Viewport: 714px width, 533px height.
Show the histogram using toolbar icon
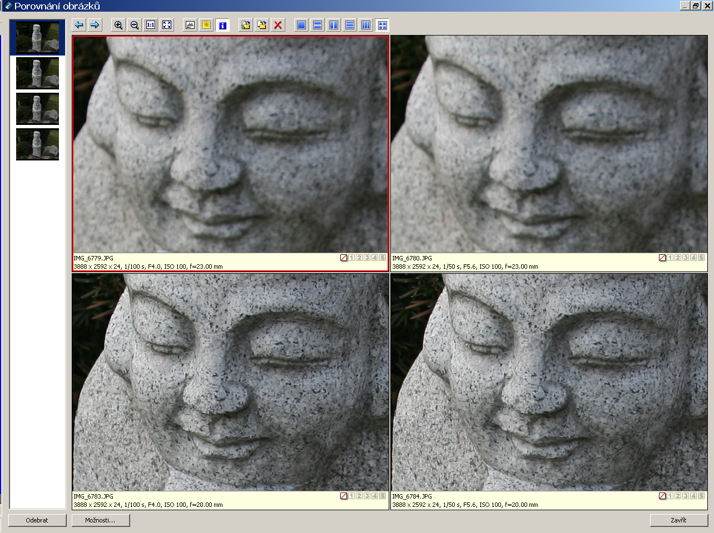190,25
